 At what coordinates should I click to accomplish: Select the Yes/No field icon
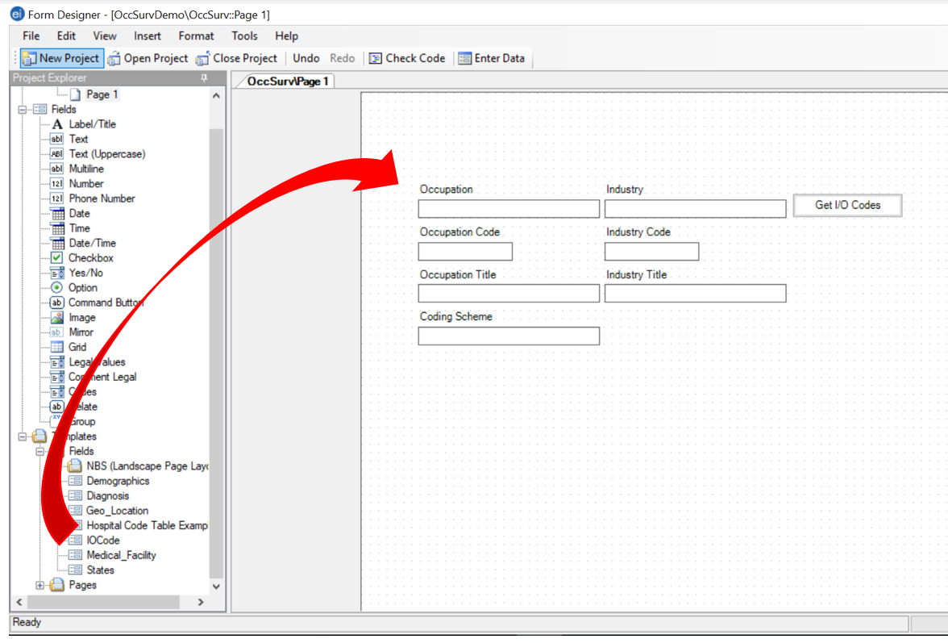point(57,273)
